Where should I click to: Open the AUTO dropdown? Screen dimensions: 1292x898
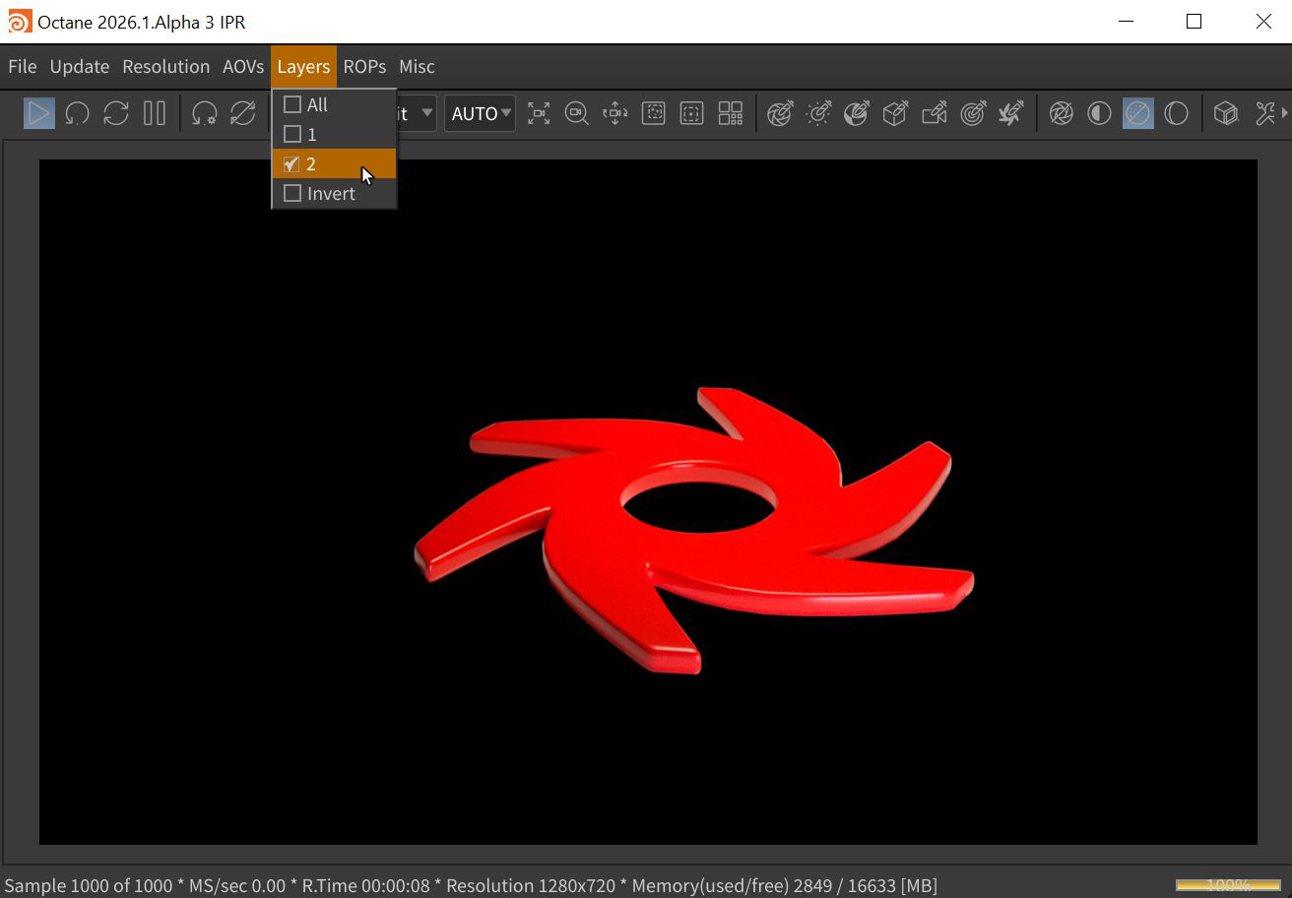click(x=480, y=113)
